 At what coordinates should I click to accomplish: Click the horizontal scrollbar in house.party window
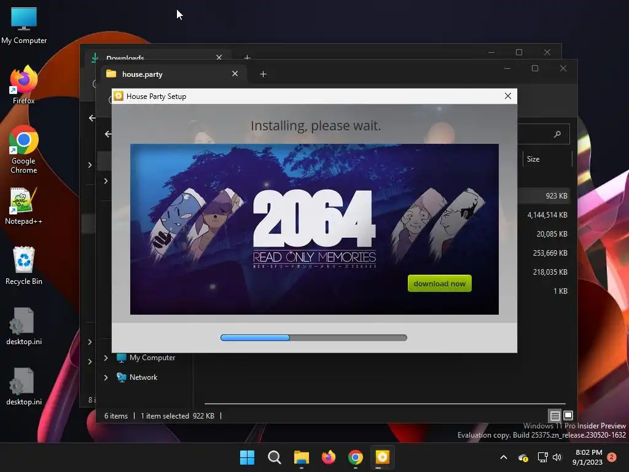pyautogui.click(x=385, y=403)
